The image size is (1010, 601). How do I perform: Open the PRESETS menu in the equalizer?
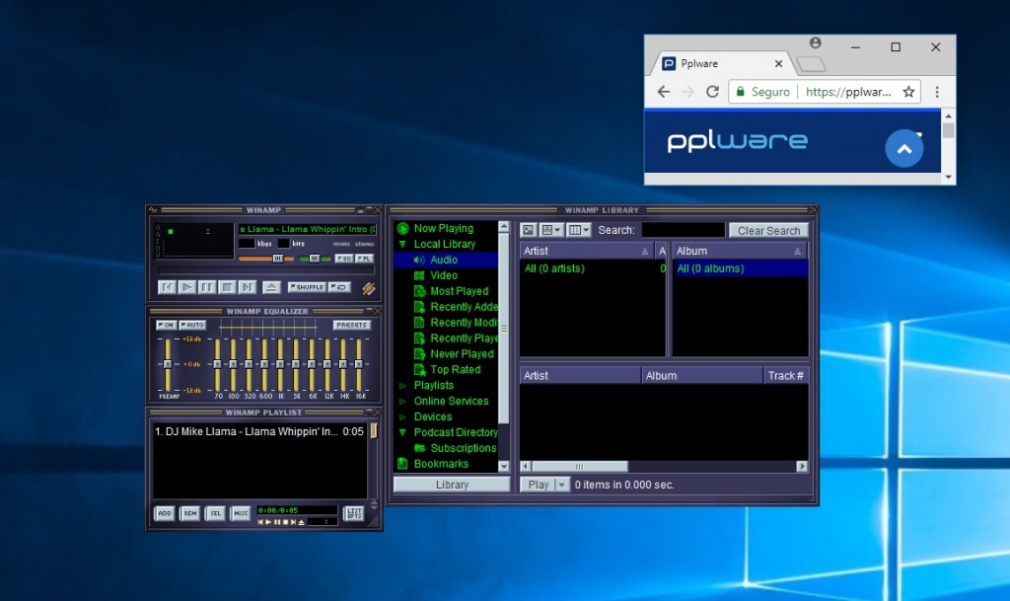pos(352,324)
